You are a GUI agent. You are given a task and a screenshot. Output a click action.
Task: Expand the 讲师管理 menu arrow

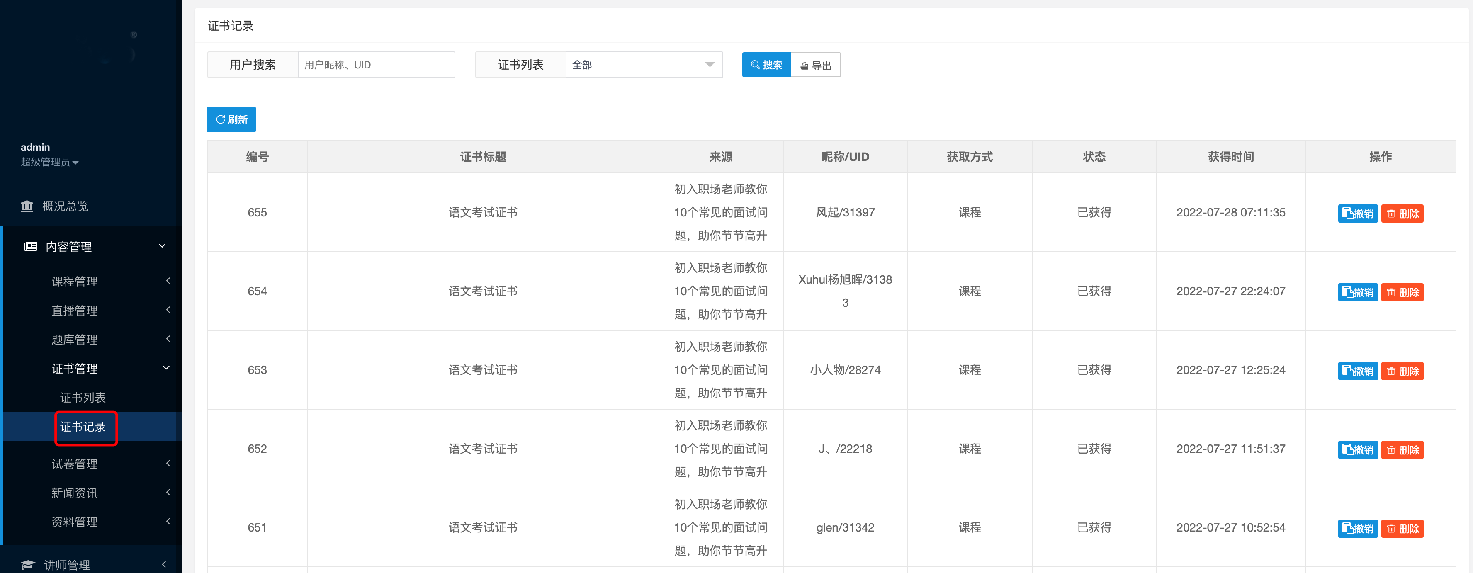click(x=164, y=564)
